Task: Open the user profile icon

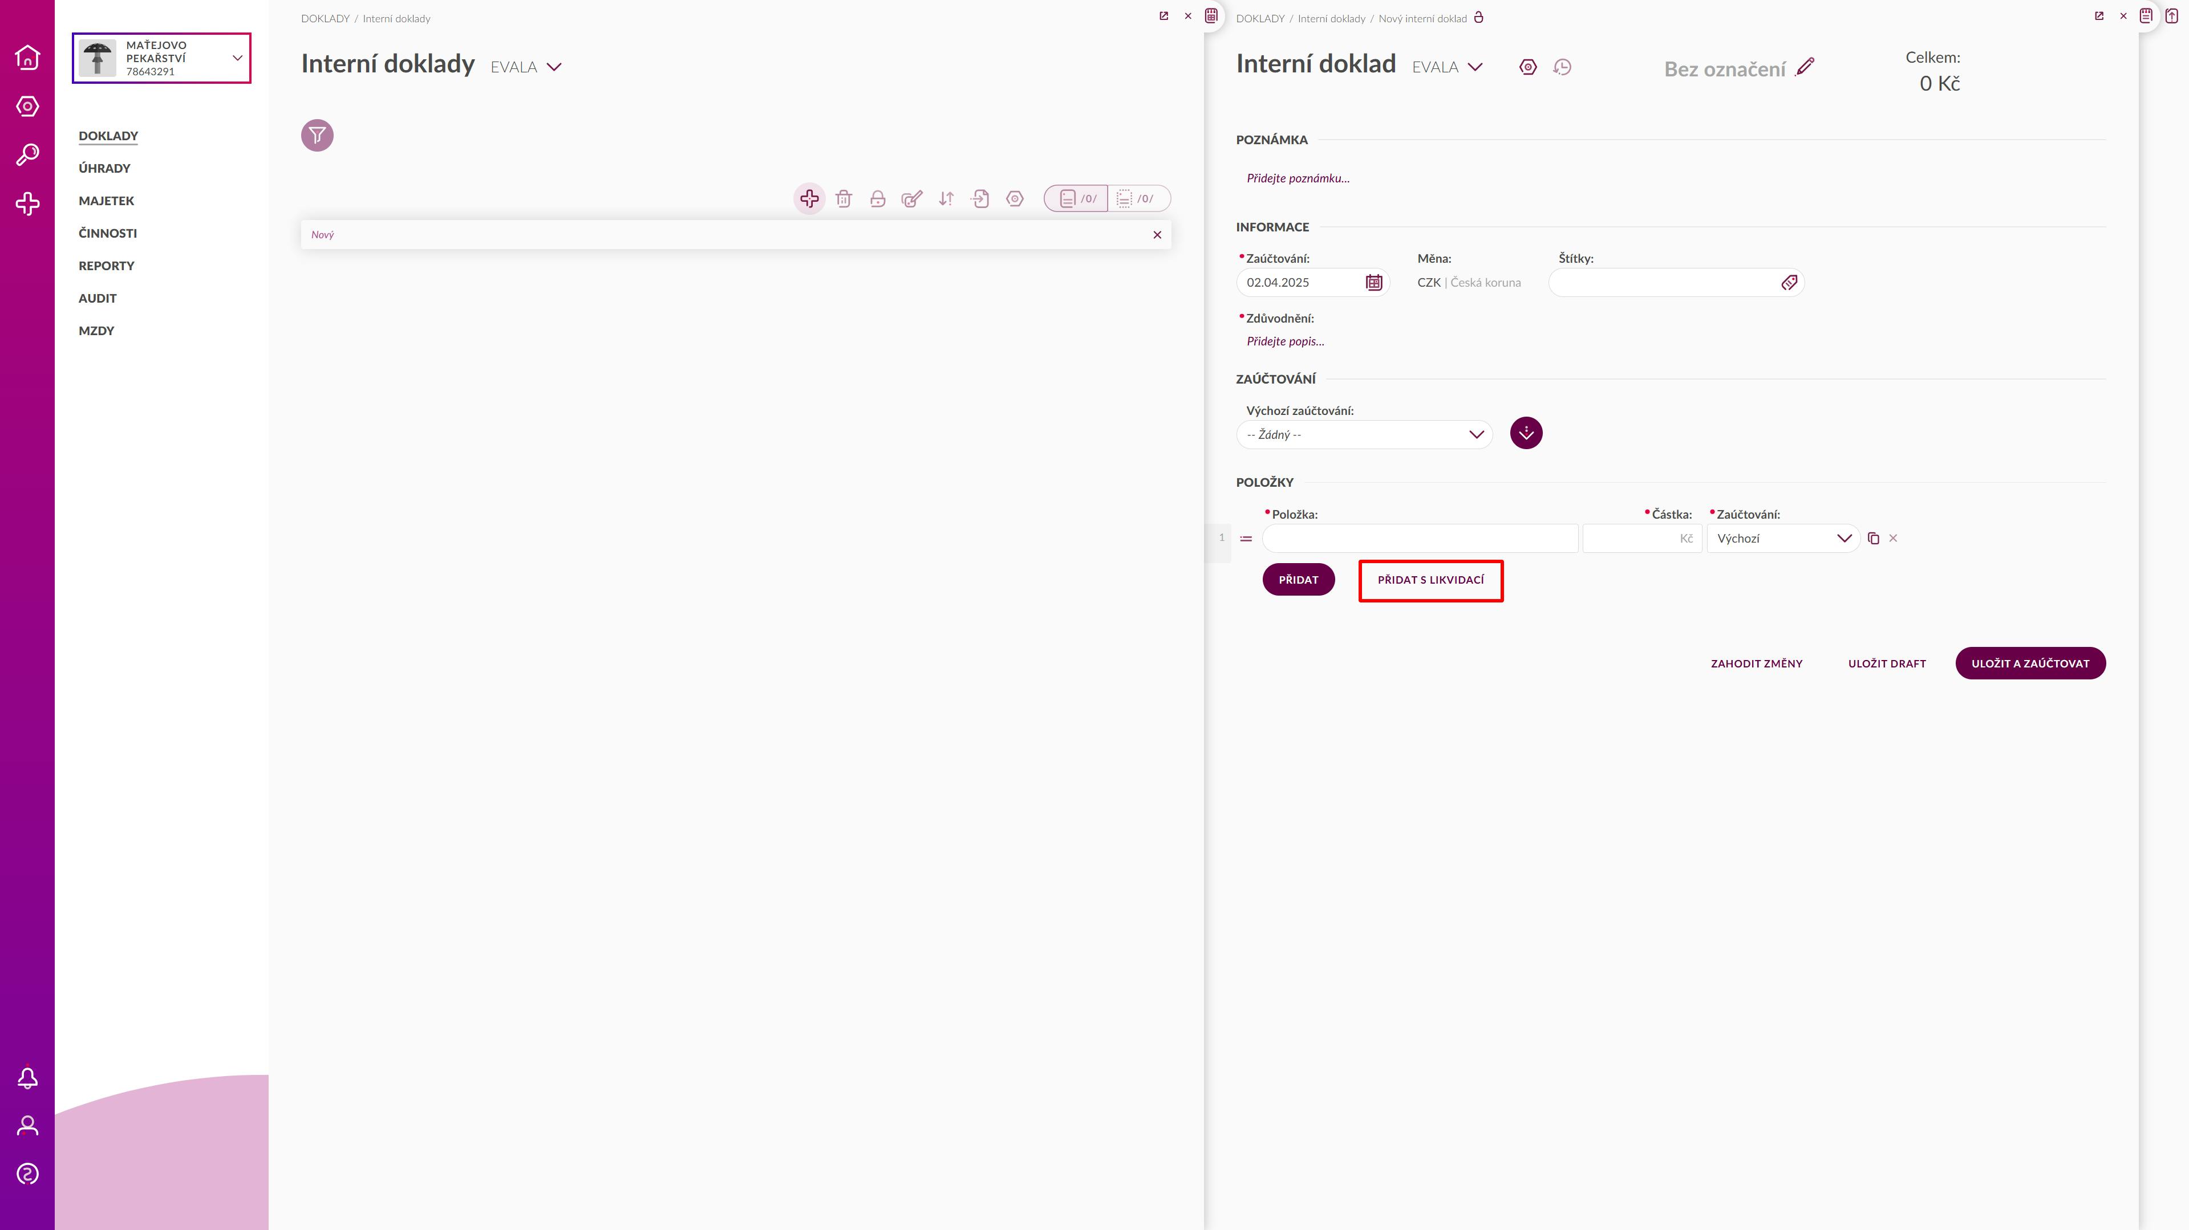Action: coord(27,1126)
